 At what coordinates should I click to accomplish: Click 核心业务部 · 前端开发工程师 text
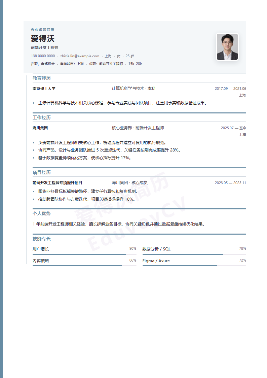click(138, 128)
